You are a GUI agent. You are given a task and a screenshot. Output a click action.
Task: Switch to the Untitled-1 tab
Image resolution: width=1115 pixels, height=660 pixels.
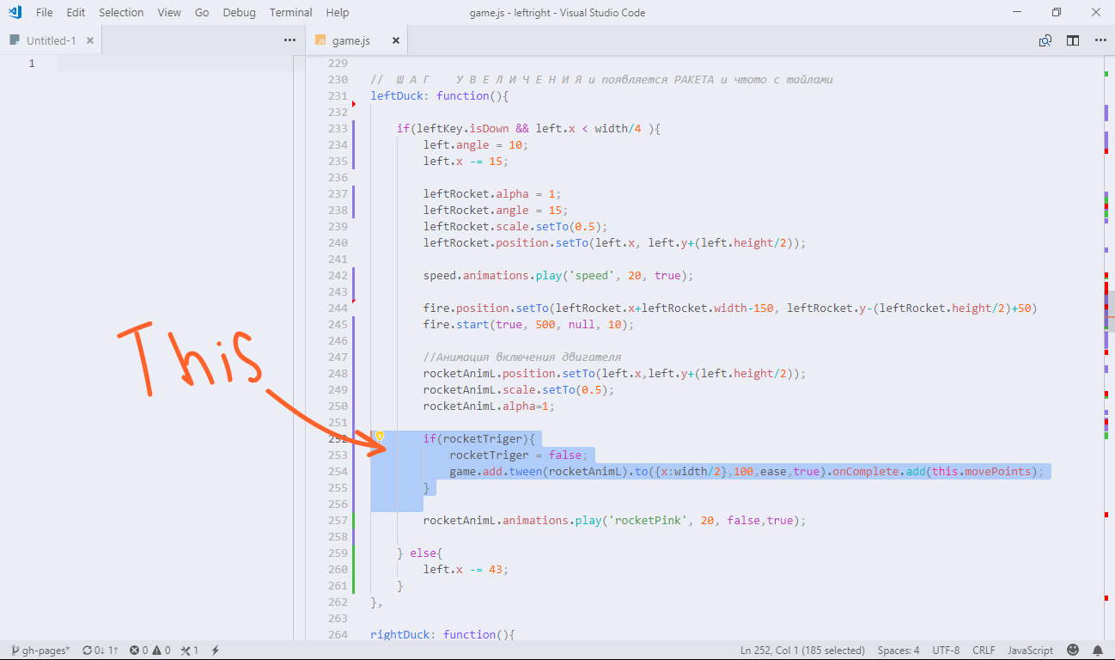(51, 40)
